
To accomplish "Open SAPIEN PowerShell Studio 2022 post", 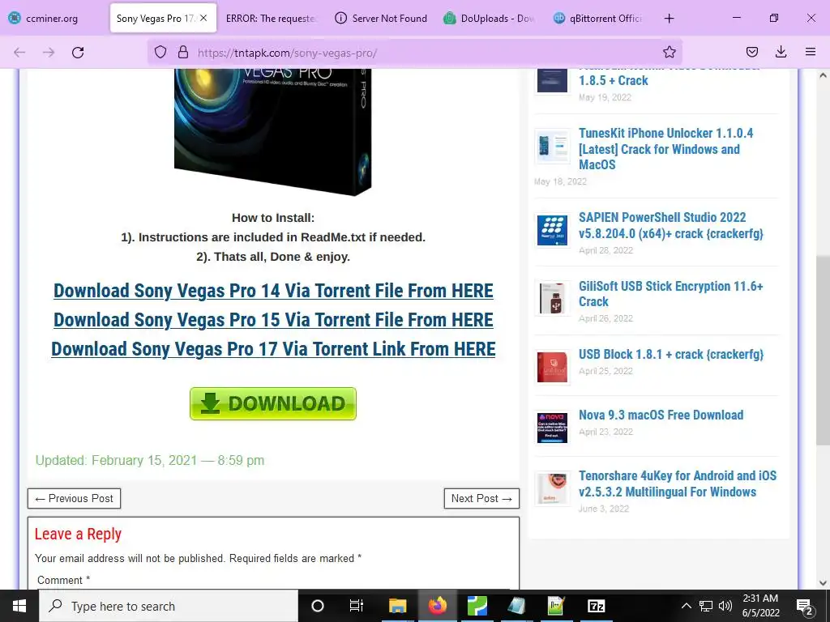I will tap(670, 225).
